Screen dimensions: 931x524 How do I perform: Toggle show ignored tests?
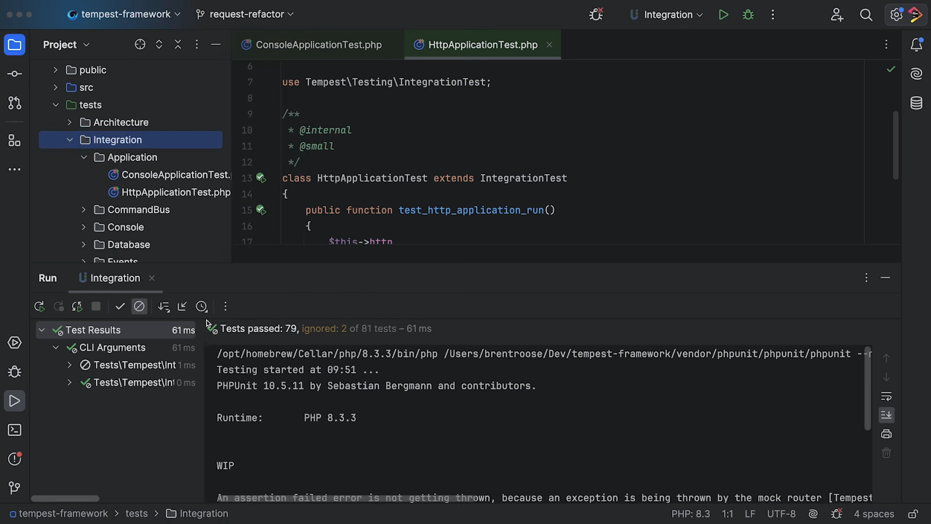coord(139,306)
